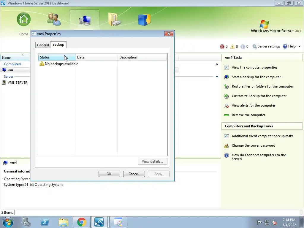Collapse the Server group chevron
The image size is (304, 228).
click(x=217, y=77)
